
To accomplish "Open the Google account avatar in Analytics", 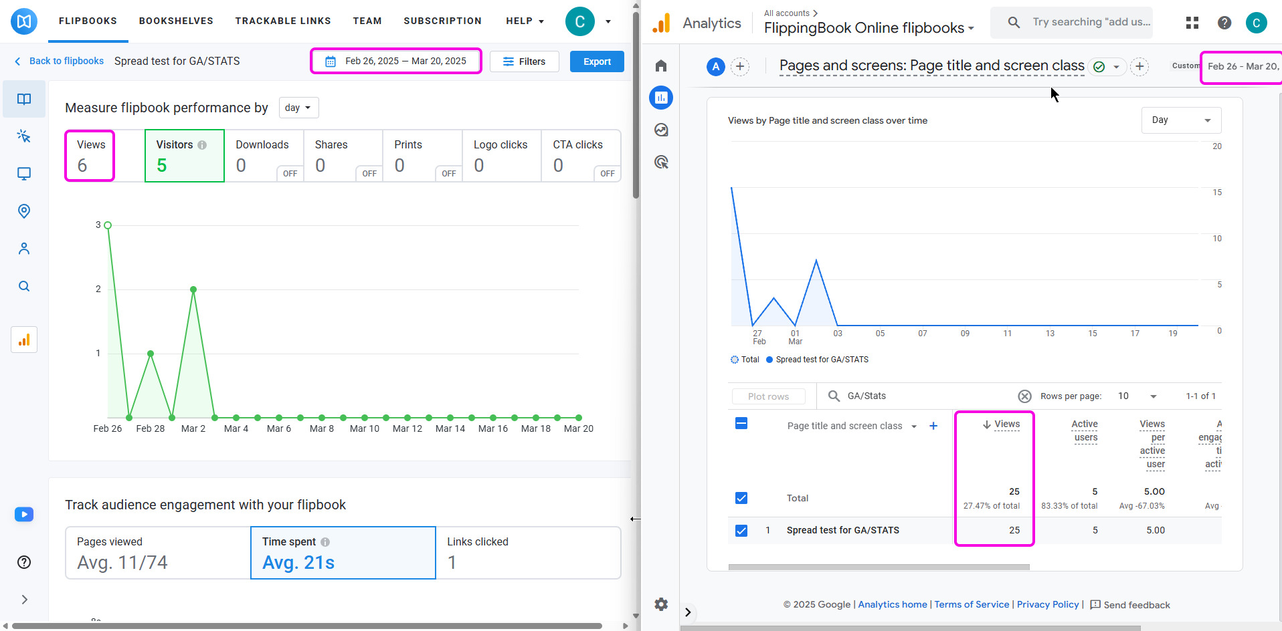I will [1257, 23].
